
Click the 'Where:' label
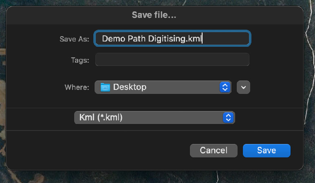pyautogui.click(x=77, y=87)
